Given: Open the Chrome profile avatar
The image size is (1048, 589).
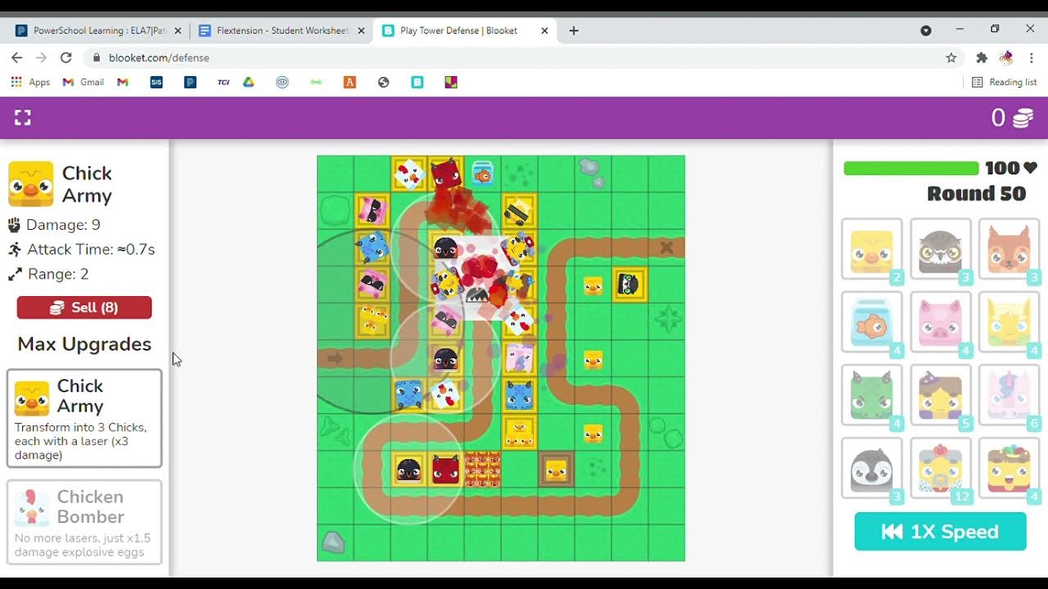Looking at the screenshot, I should pos(1006,57).
